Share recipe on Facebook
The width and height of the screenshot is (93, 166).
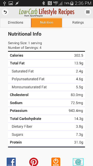(11, 162)
